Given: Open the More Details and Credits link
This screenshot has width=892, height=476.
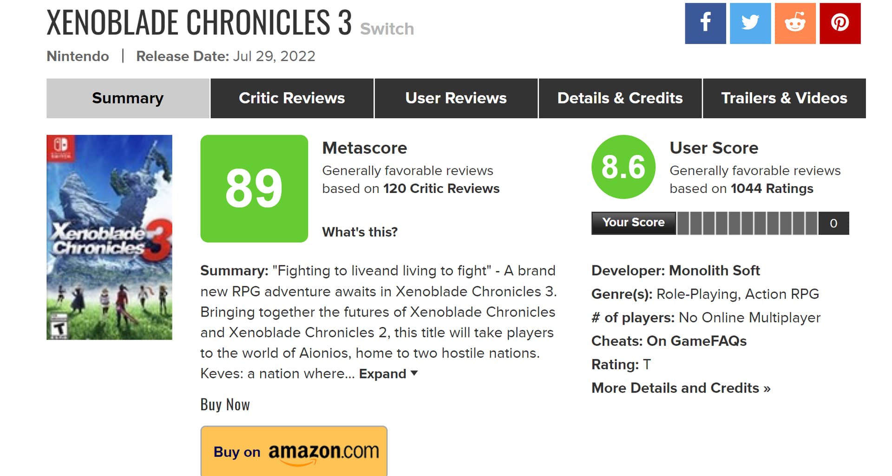Looking at the screenshot, I should [x=681, y=388].
